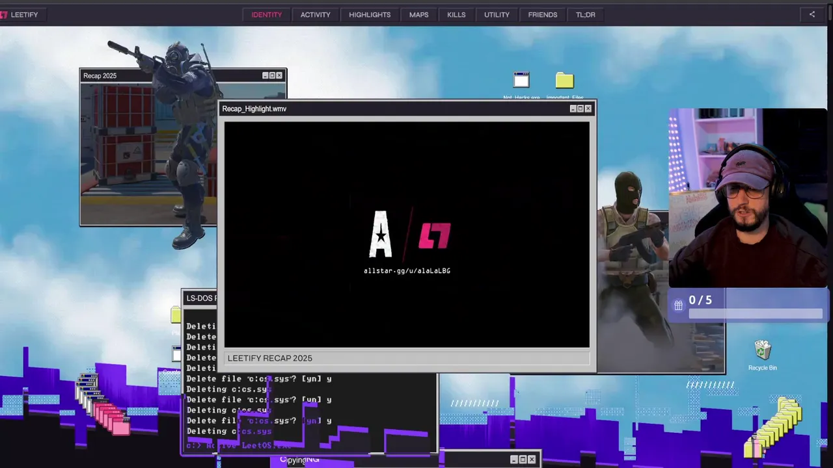Click the pink Leetify logo in video

(x=434, y=235)
